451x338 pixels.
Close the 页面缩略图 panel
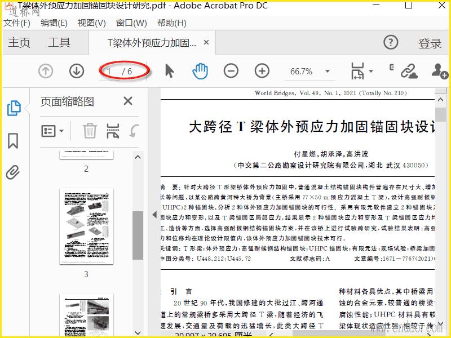[x=128, y=101]
